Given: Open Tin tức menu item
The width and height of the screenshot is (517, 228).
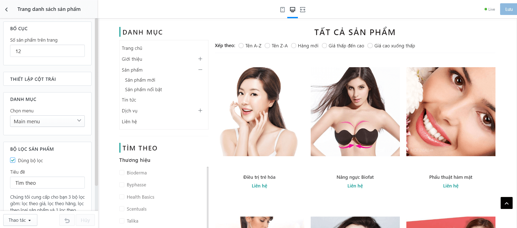Looking at the screenshot, I should [129, 100].
